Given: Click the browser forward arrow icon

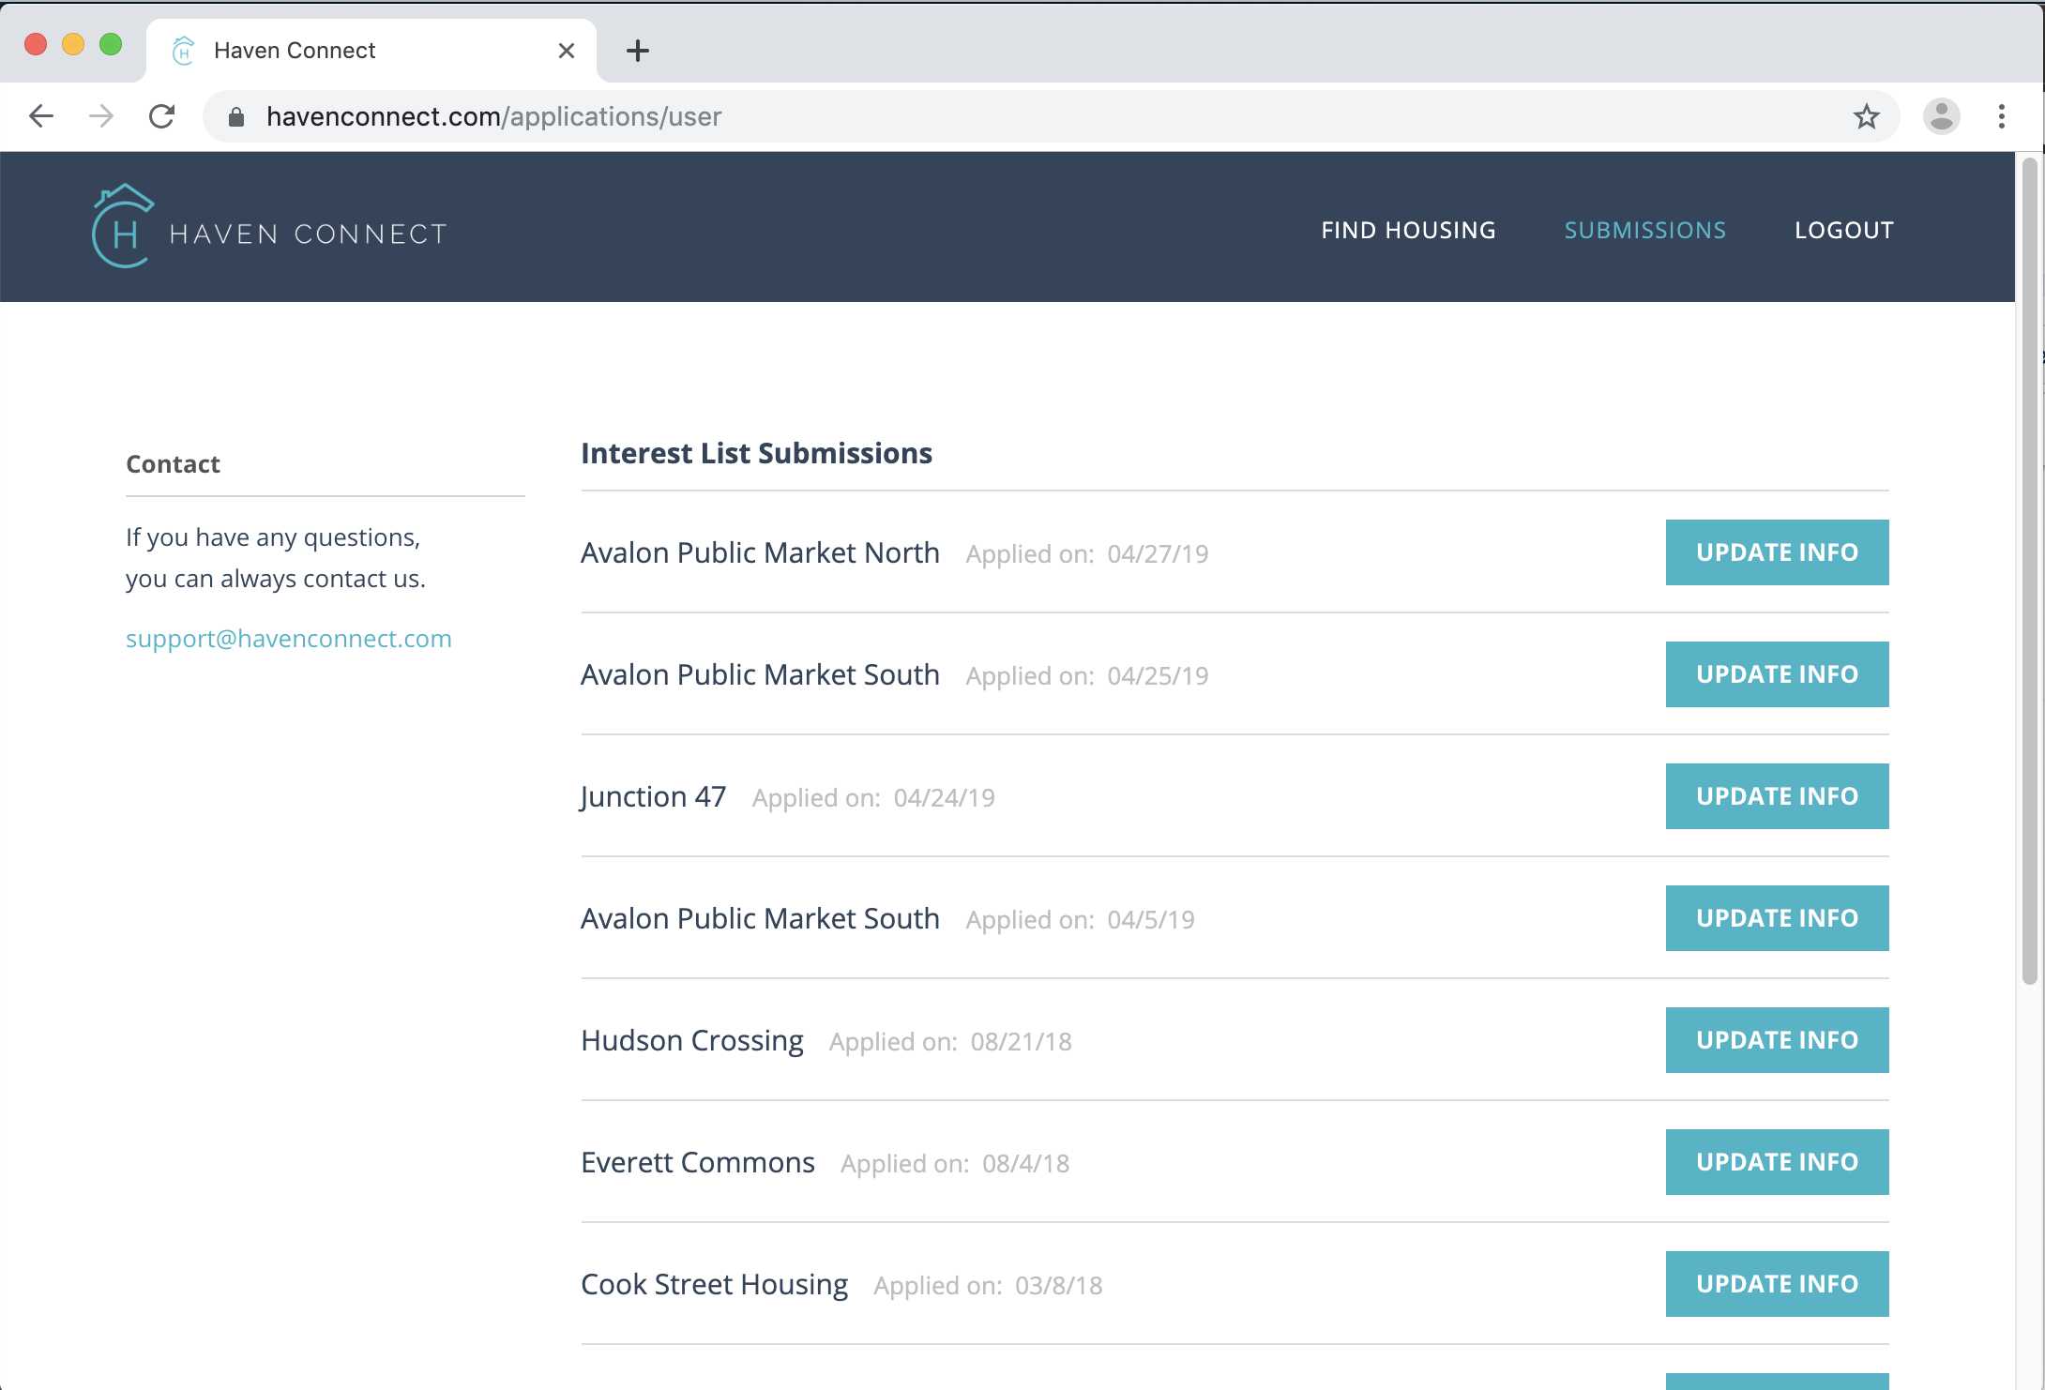Looking at the screenshot, I should coord(100,115).
